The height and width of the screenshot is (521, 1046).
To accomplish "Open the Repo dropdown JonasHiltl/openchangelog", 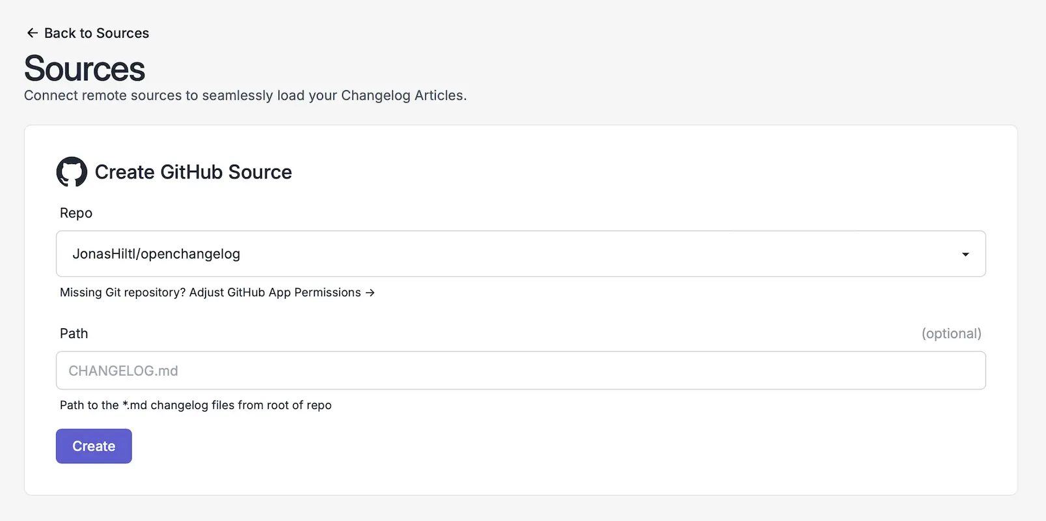I will [521, 254].
